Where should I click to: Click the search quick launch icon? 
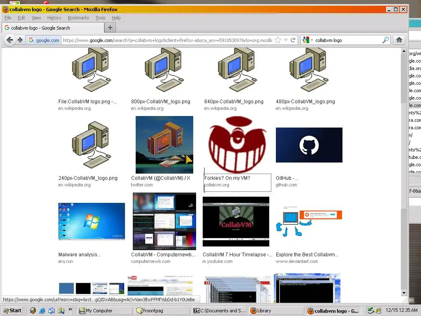[61, 311]
